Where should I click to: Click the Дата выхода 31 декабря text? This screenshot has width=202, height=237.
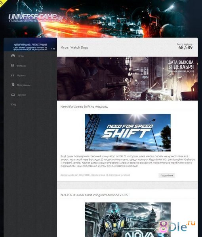(x=181, y=64)
